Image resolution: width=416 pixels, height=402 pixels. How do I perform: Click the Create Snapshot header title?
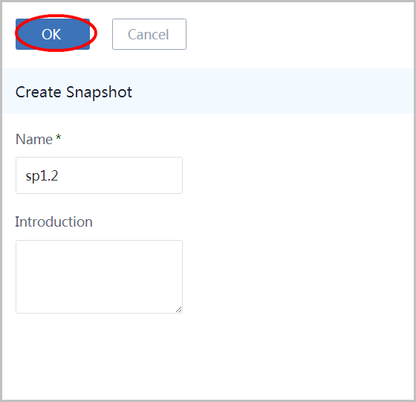[x=74, y=92]
